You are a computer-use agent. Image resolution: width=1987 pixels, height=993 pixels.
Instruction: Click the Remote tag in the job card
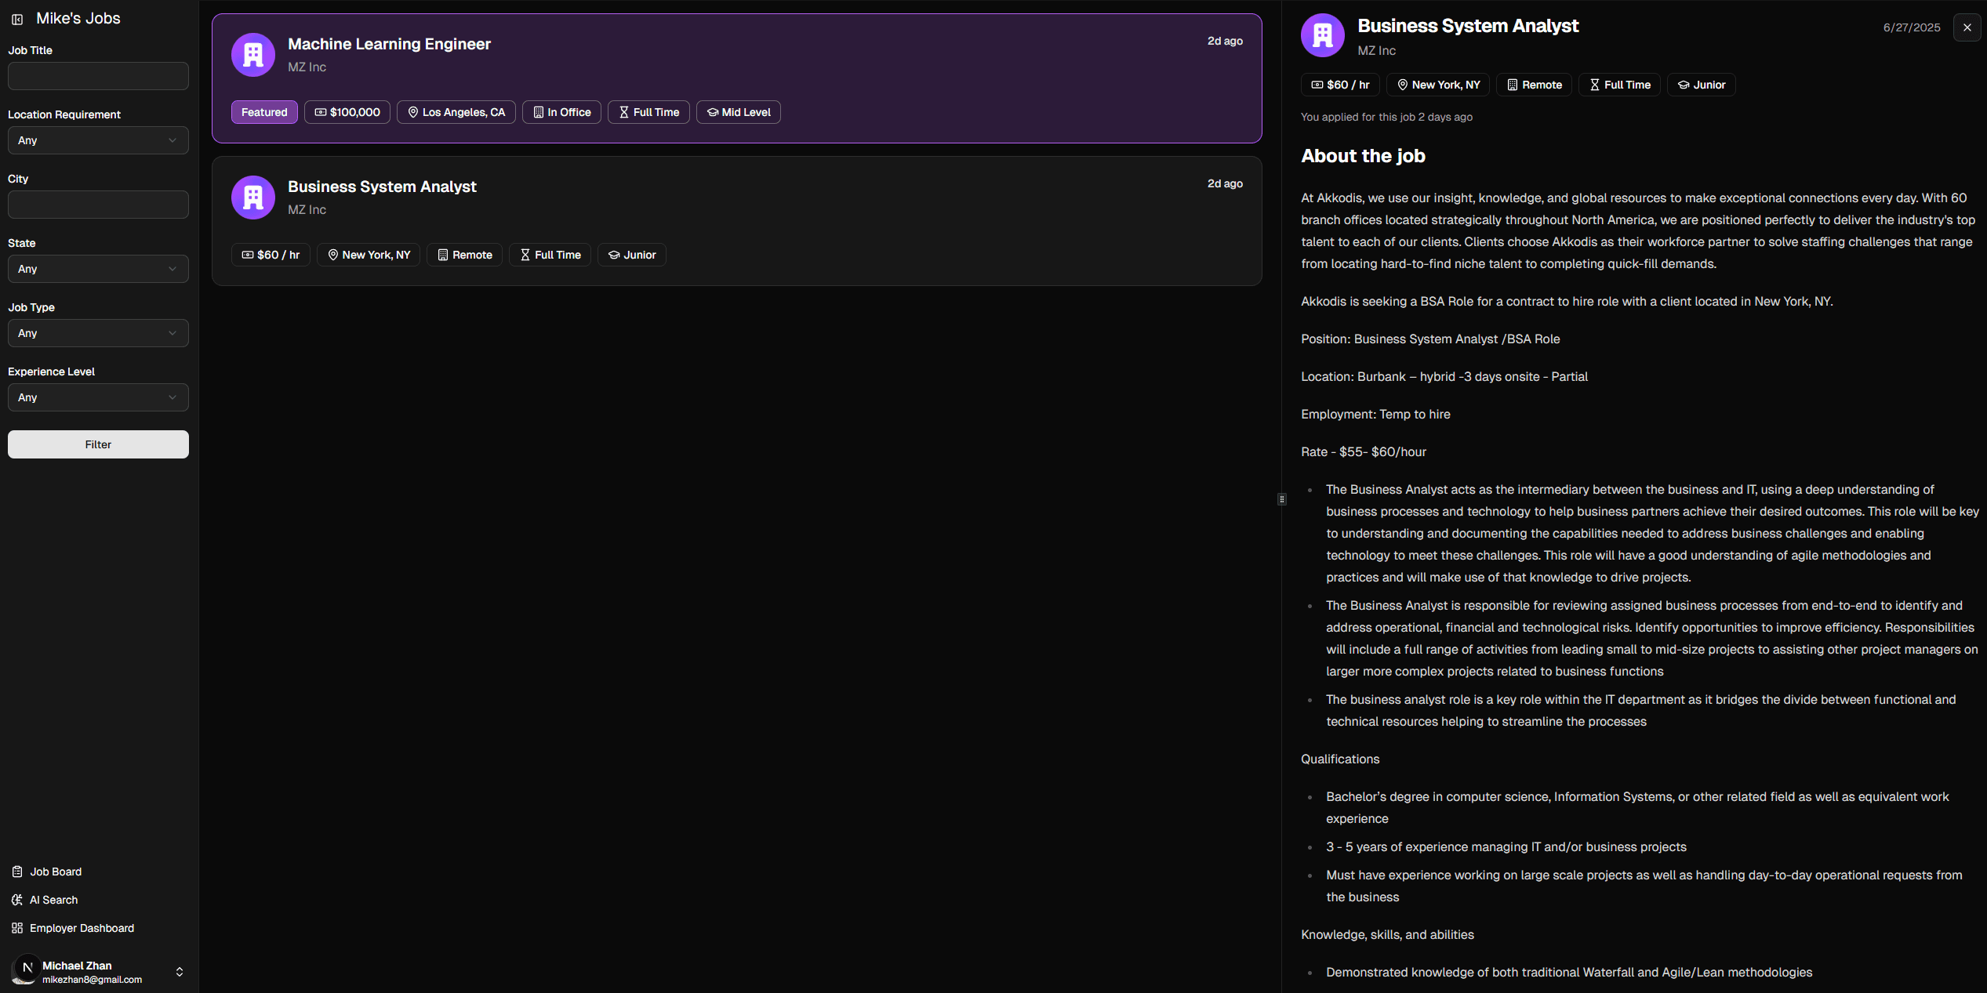click(465, 255)
